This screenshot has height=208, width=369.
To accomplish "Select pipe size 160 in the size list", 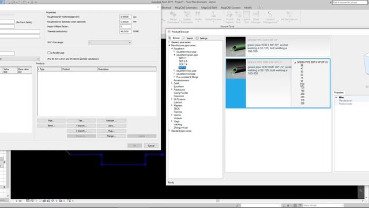I will pos(302,91).
